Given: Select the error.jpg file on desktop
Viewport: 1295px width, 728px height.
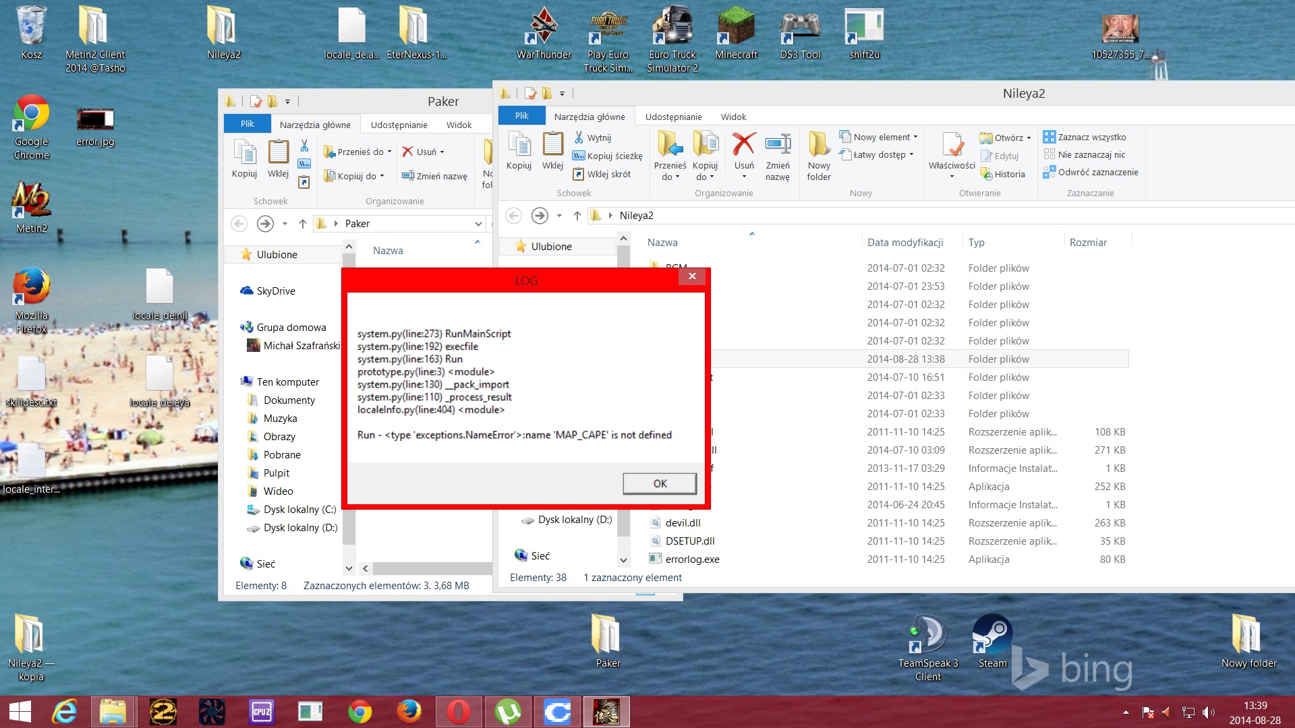Looking at the screenshot, I should pos(95,127).
